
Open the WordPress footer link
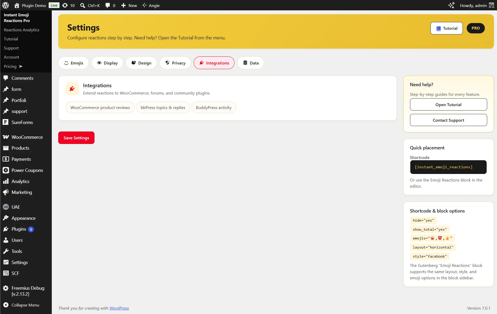click(119, 308)
